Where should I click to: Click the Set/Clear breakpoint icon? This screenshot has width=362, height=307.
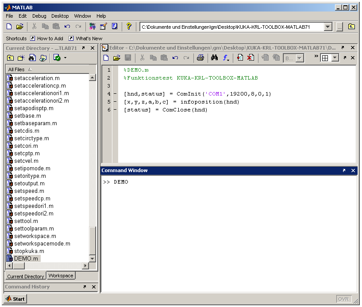click(240, 58)
